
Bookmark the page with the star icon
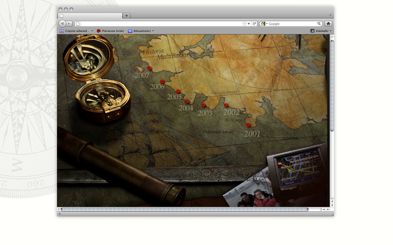244,24
